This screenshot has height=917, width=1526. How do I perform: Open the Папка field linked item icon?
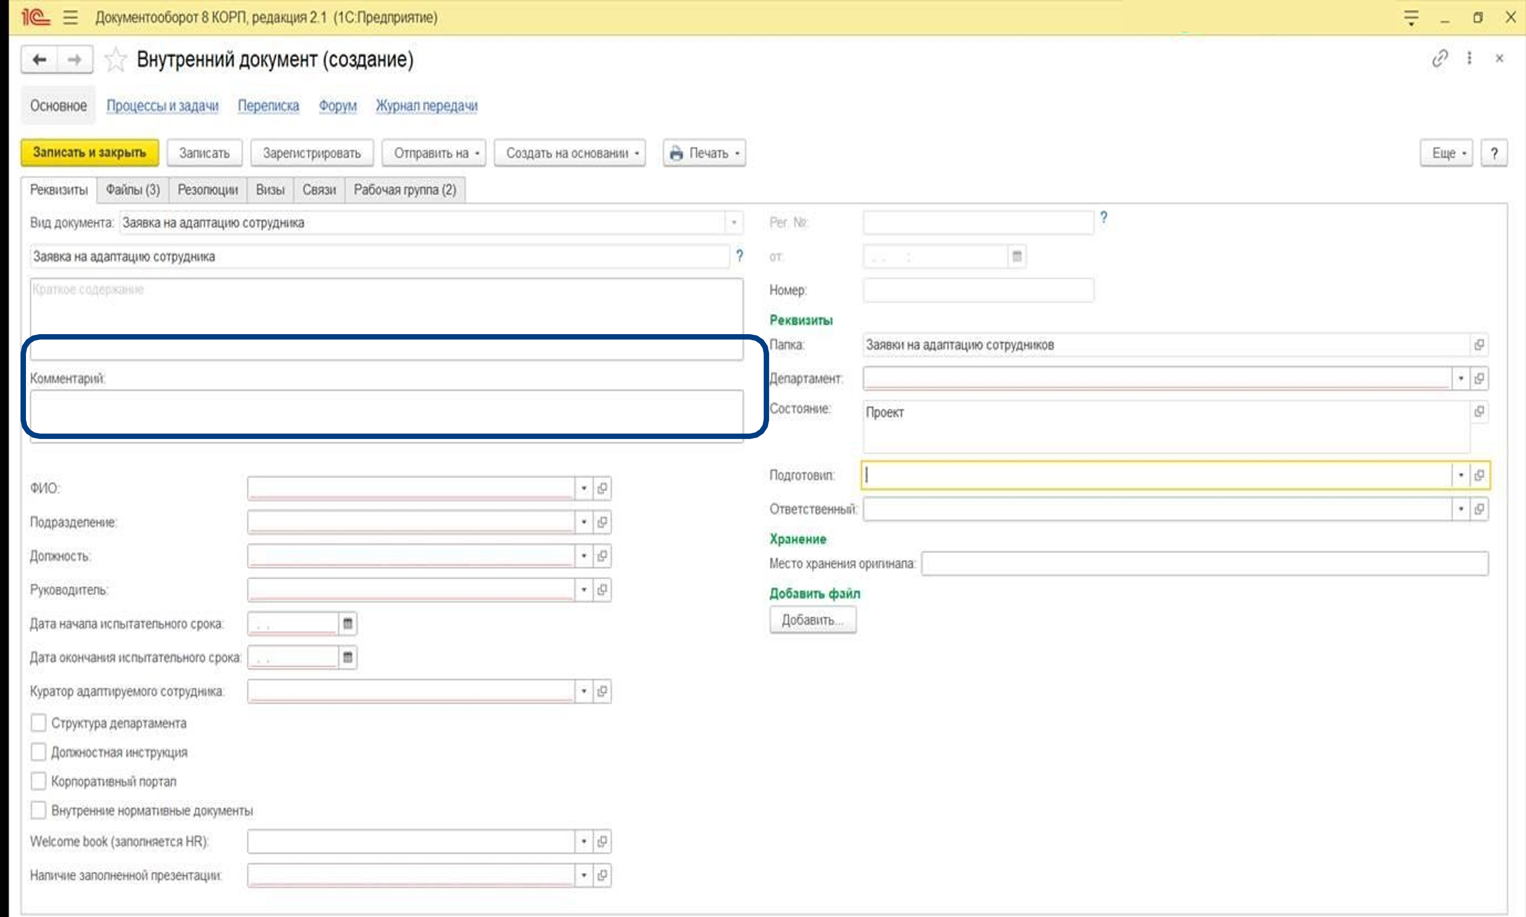pyautogui.click(x=1479, y=345)
